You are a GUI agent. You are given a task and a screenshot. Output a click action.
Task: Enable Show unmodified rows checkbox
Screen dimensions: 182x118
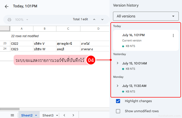point(118,111)
